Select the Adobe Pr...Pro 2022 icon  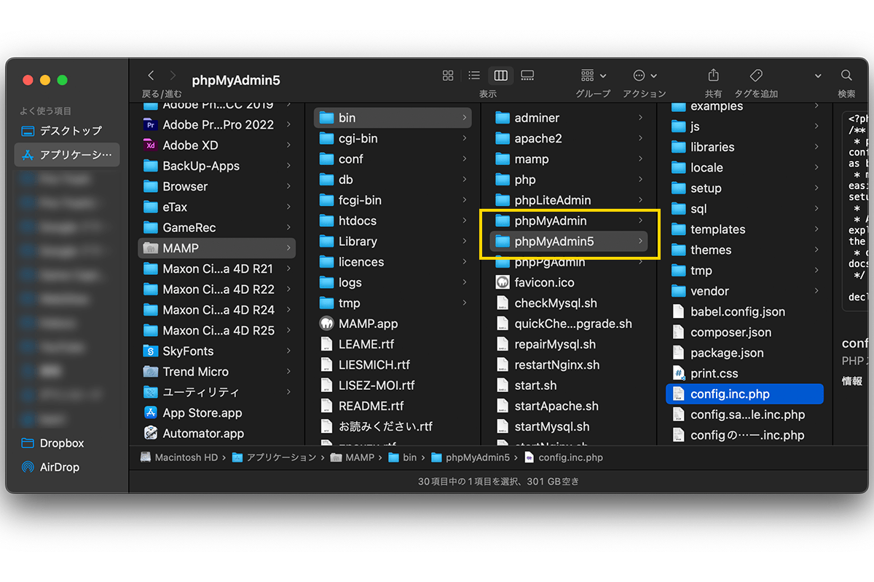point(151,124)
